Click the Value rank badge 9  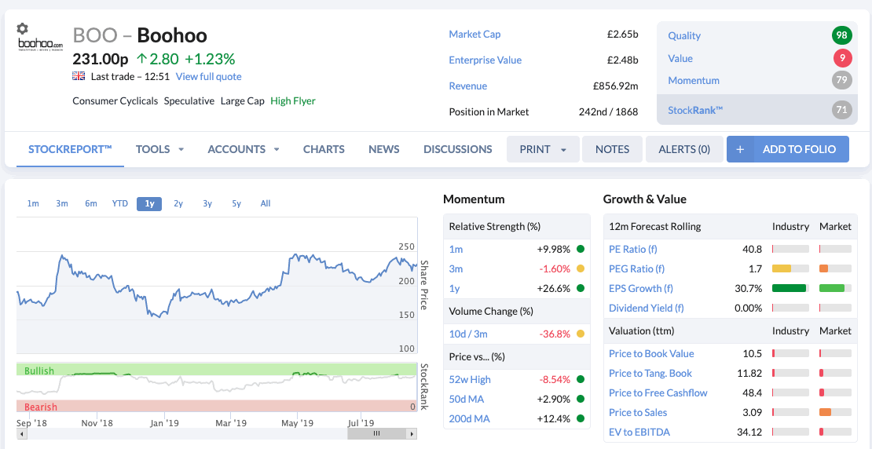[842, 58]
